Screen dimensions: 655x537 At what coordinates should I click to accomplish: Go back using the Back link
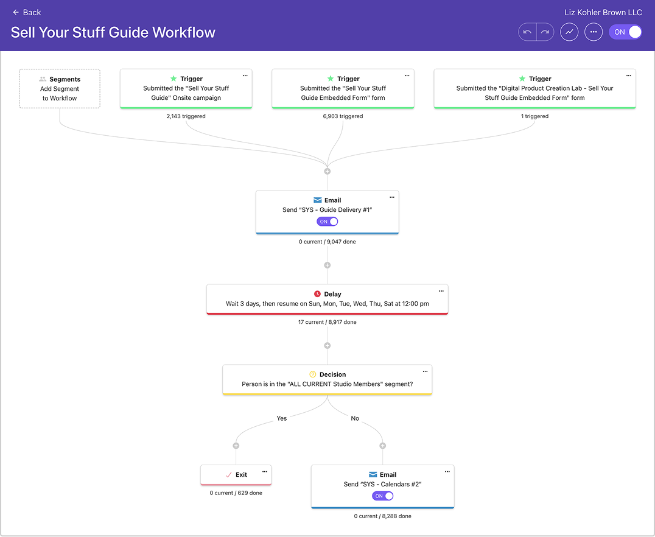27,12
